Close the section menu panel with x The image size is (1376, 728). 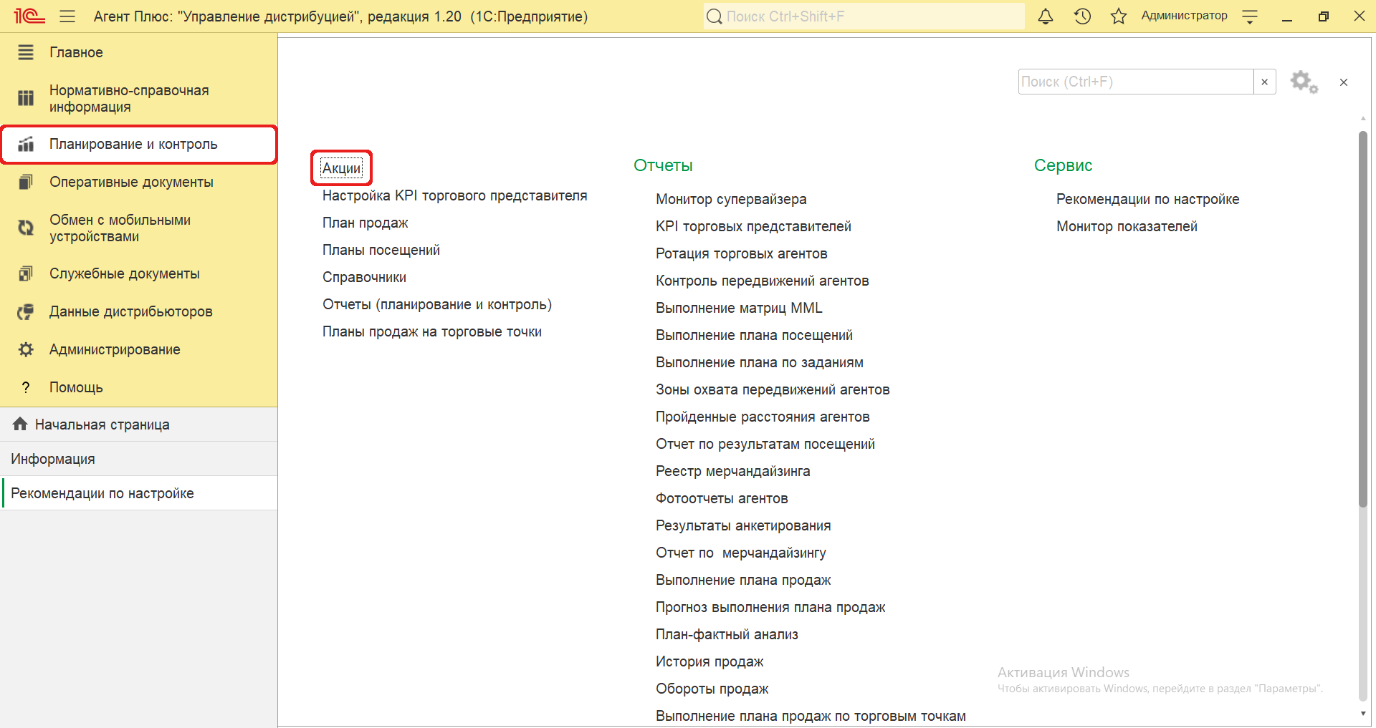click(x=1344, y=82)
